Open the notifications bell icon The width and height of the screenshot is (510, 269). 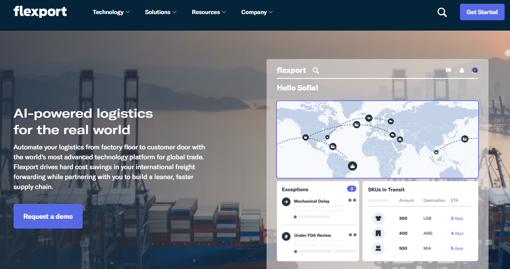pos(462,71)
